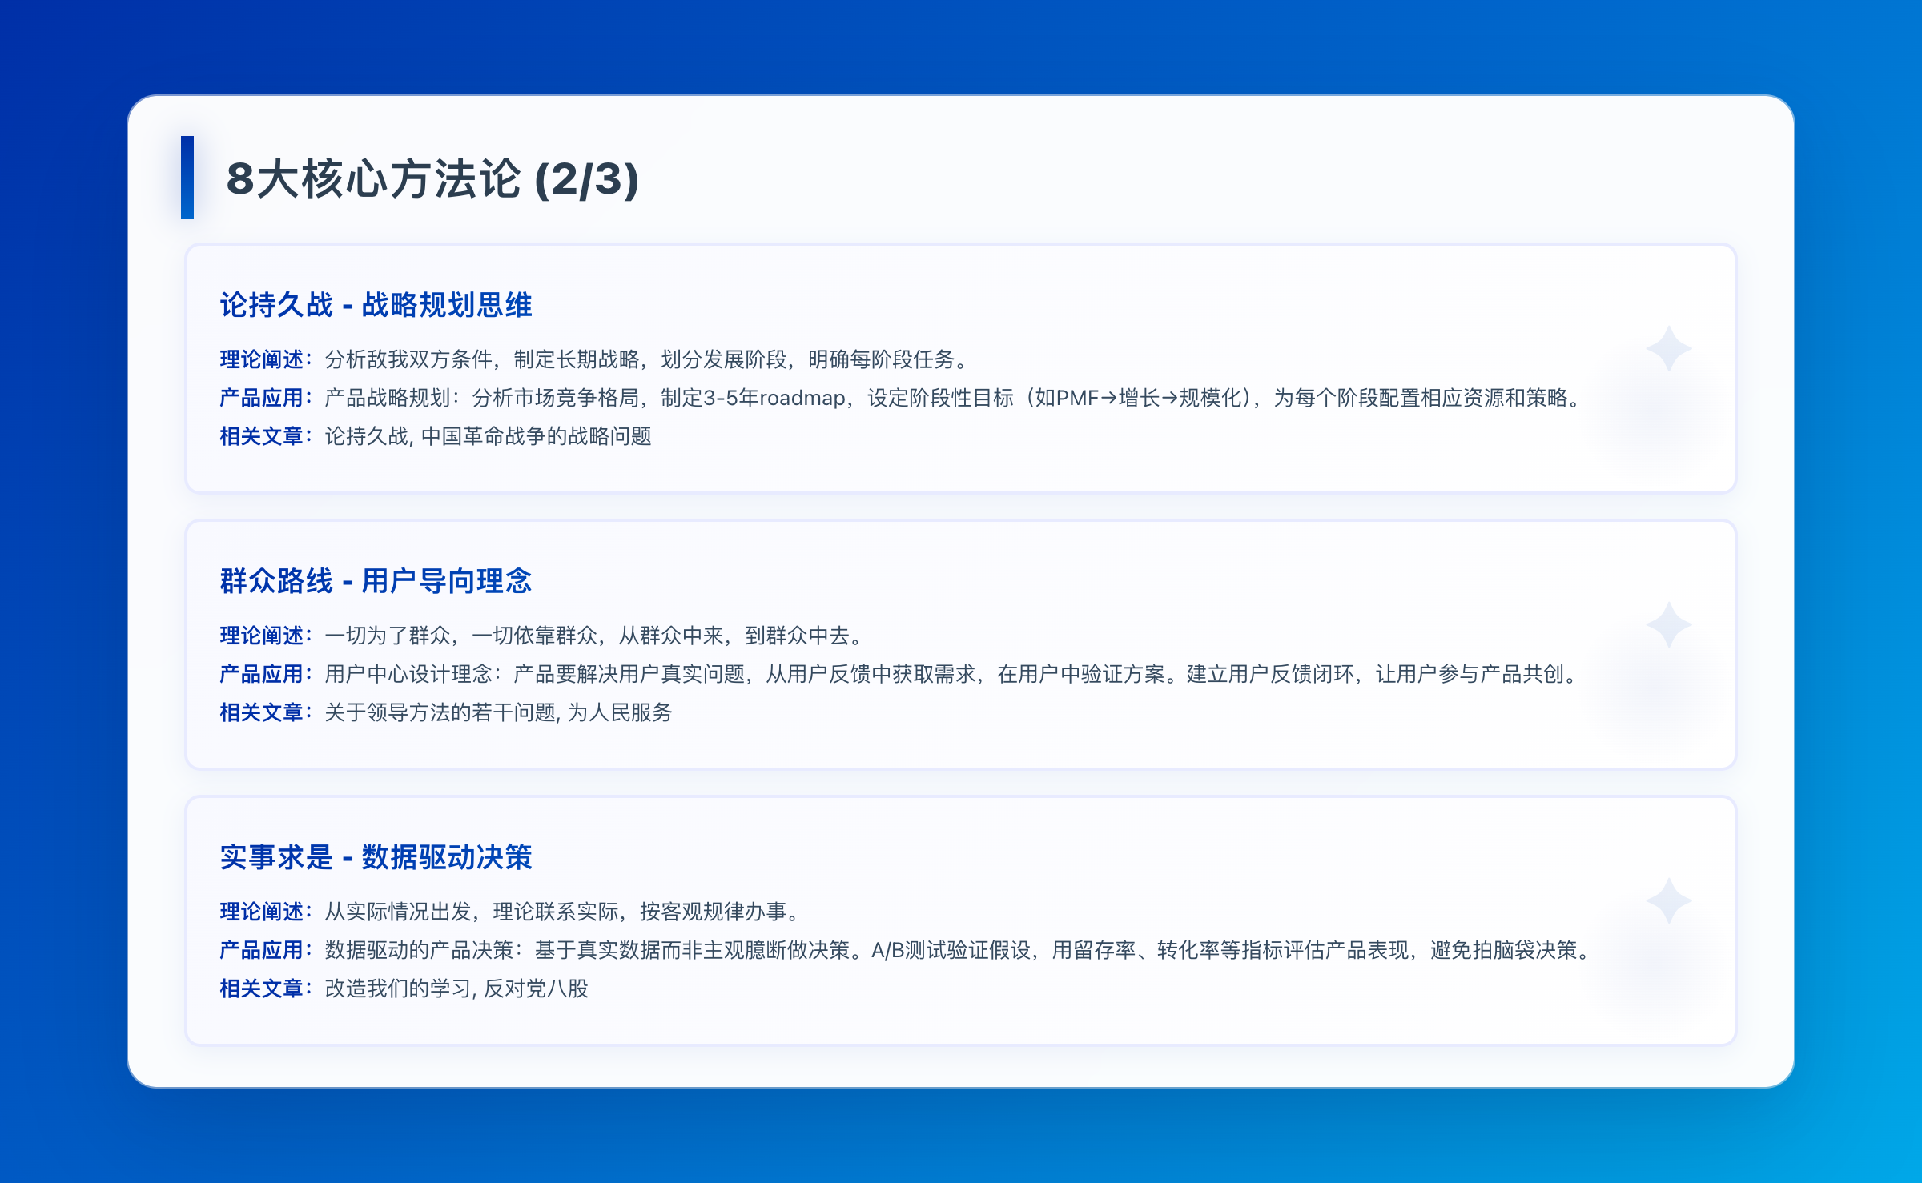Click 产品应用 label about 数据驱动的产品决策
1922x1183 pixels.
tap(262, 950)
